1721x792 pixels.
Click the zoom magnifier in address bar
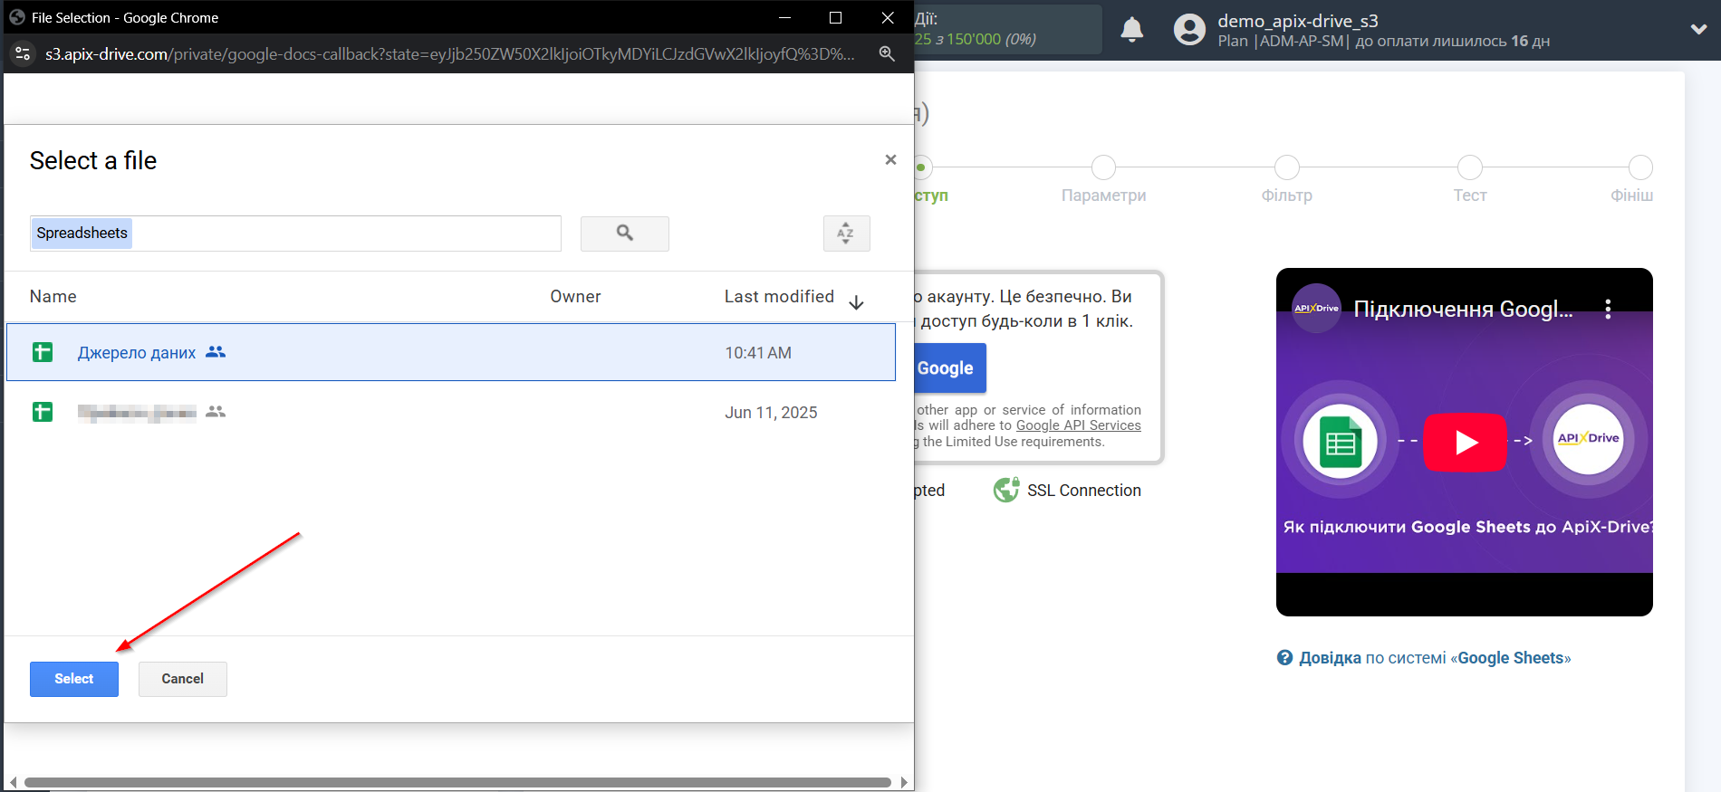click(888, 54)
